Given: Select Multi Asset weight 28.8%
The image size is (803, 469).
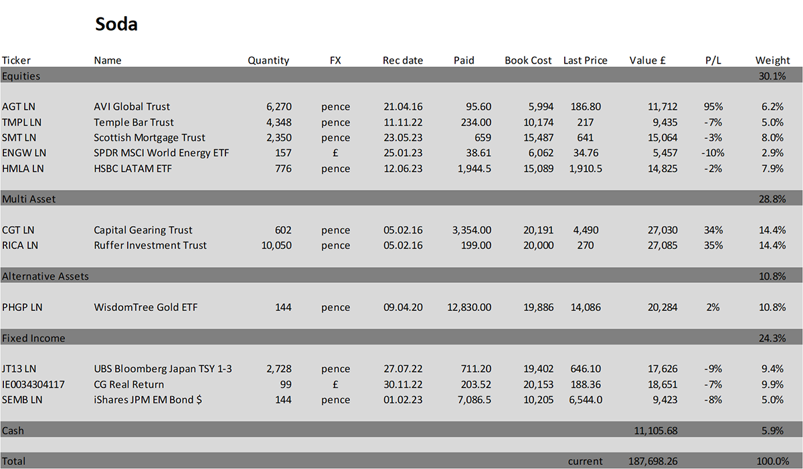Looking at the screenshot, I should click(772, 199).
